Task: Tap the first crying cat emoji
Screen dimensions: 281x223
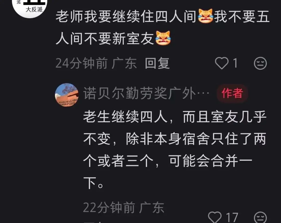Action: click(x=206, y=16)
